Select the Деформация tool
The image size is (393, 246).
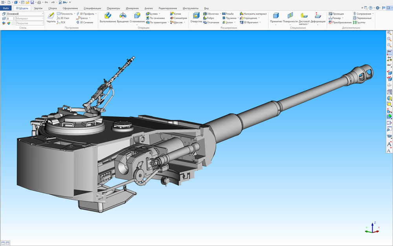[x=318, y=18]
